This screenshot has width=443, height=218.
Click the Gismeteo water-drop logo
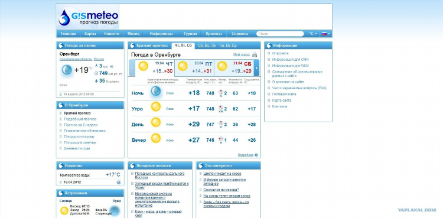click(64, 17)
